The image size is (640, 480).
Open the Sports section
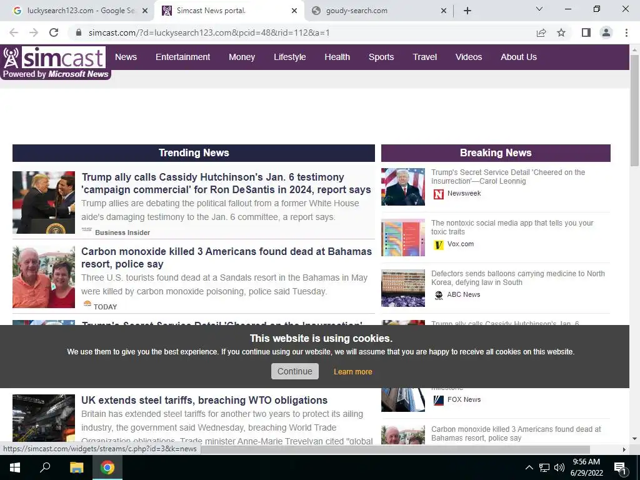tap(381, 57)
